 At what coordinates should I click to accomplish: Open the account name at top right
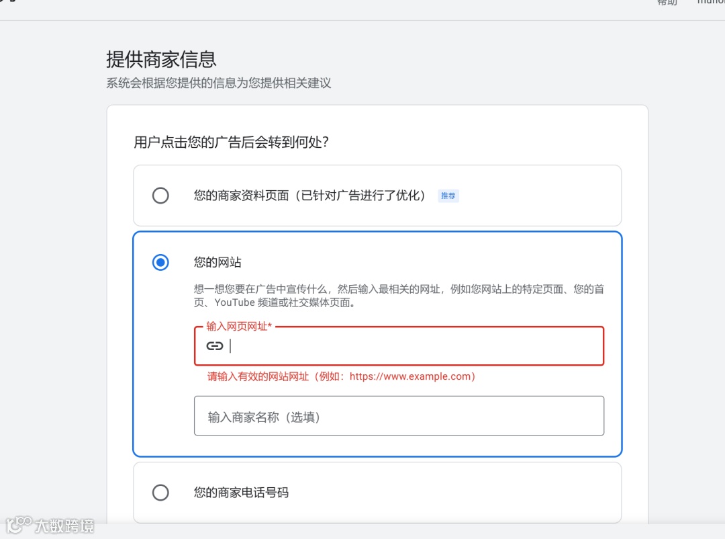click(711, 2)
